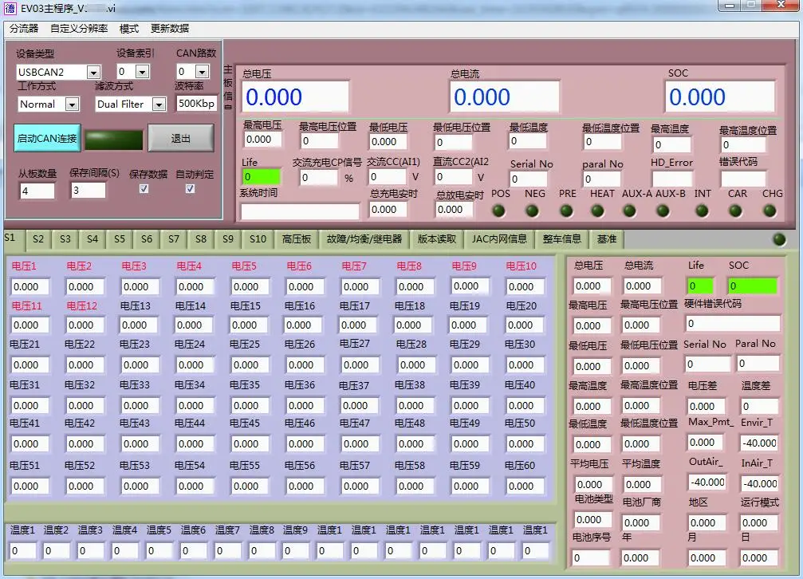
Task: Open the 故障/均衡/继电器 tab
Action: coord(364,239)
